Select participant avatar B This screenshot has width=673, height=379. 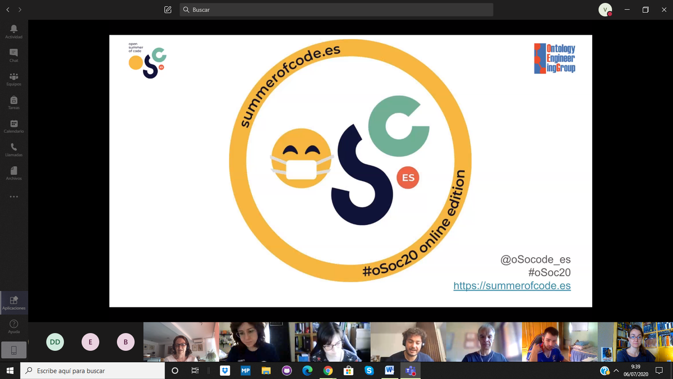click(126, 342)
